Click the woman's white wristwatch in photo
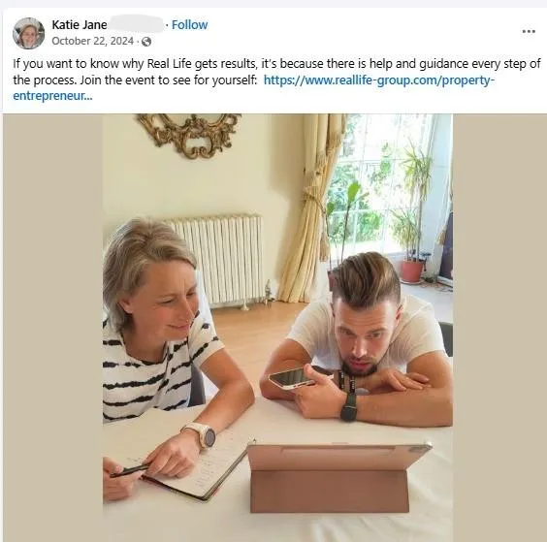Screen dimensions: 547x542 pos(203,435)
